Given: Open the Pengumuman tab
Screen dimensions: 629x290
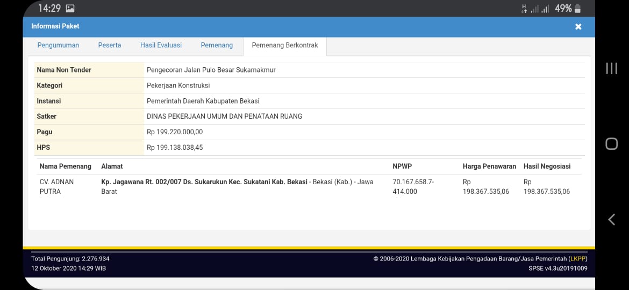Looking at the screenshot, I should click(58, 45).
